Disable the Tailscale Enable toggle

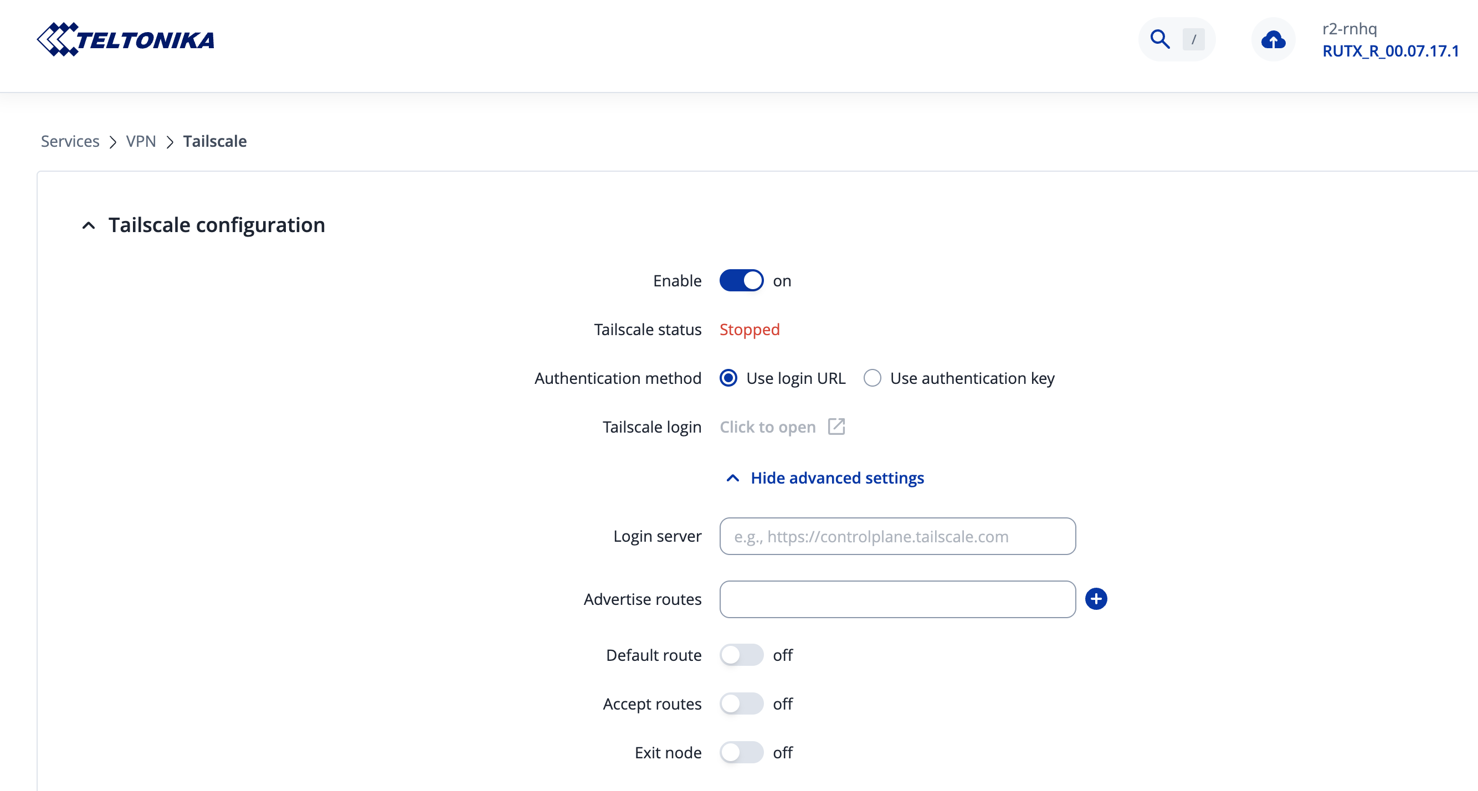coord(741,280)
